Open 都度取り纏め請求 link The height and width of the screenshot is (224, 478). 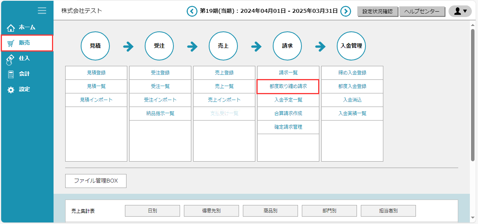288,86
